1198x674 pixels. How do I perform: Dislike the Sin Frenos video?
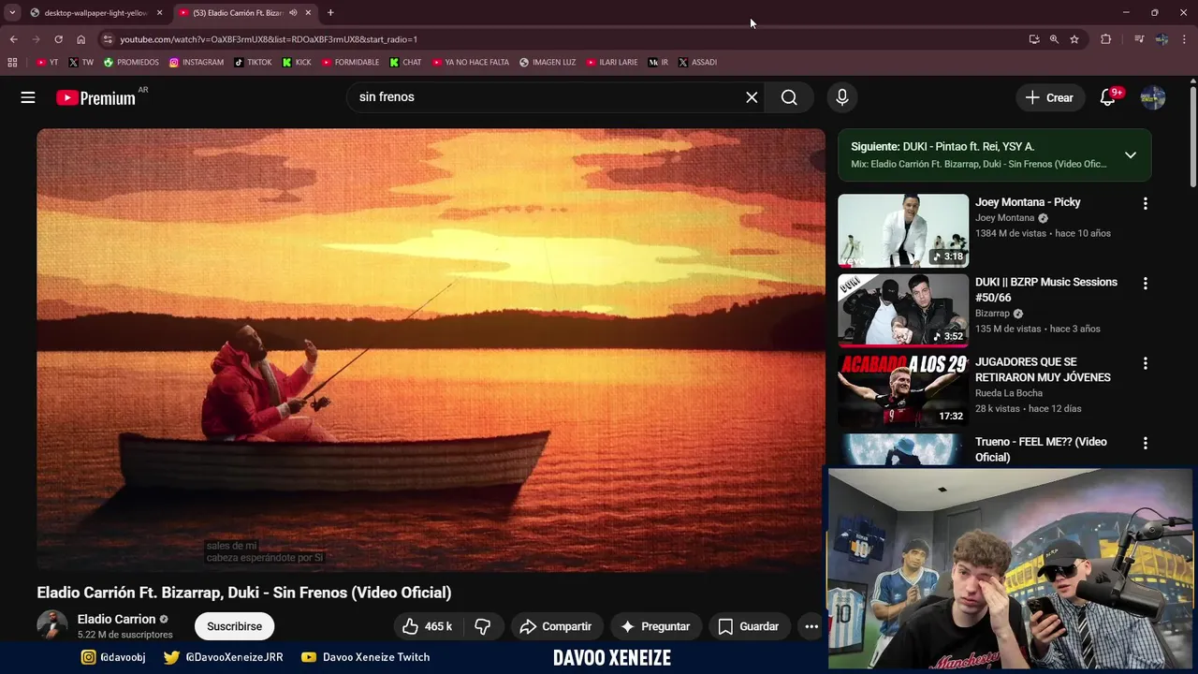(x=483, y=626)
